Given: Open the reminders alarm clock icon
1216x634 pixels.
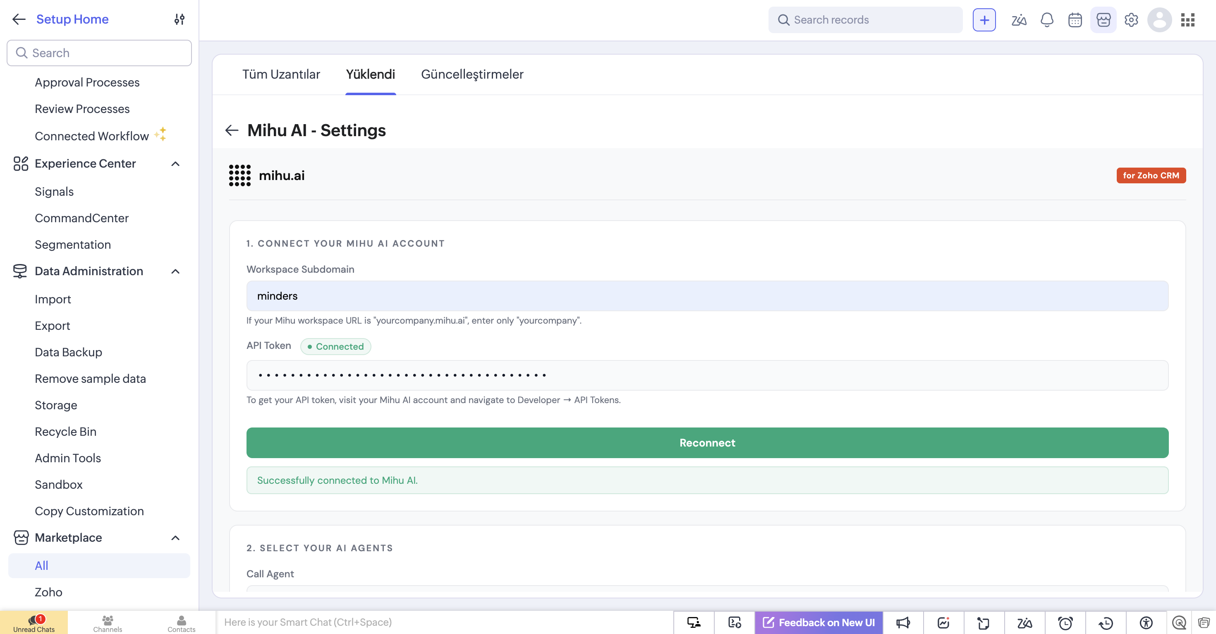Looking at the screenshot, I should [1065, 623].
